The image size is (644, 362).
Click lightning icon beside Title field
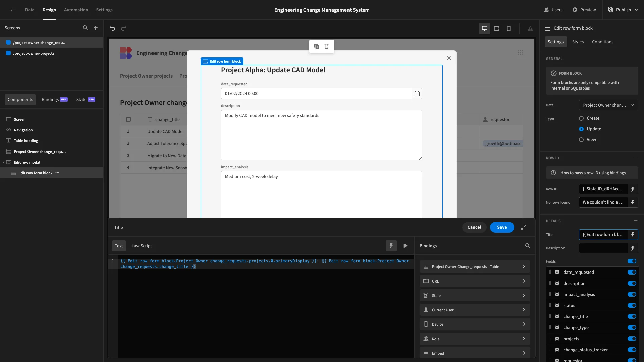pyautogui.click(x=633, y=235)
